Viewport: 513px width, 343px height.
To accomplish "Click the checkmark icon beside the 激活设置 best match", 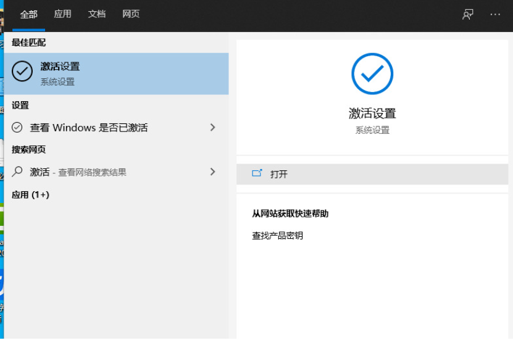I will [x=22, y=72].
